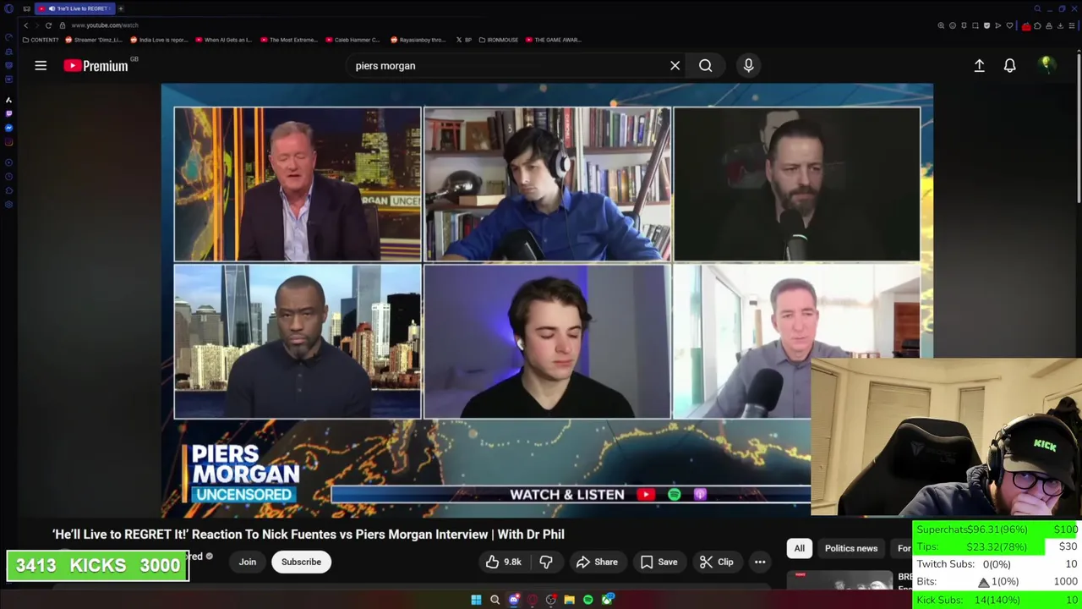Image resolution: width=1082 pixels, height=609 pixels.
Task: Open the YouTube guide hamburger menu
Action: click(41, 65)
